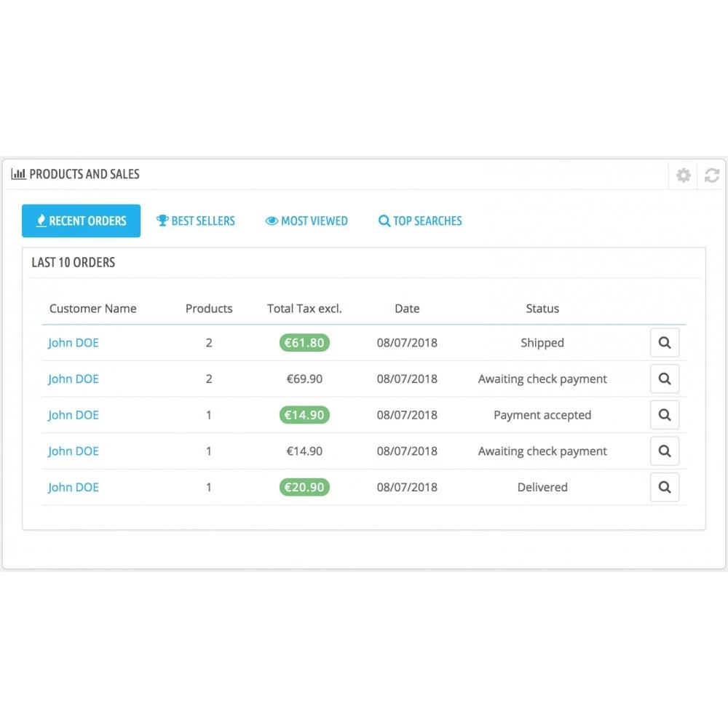728x728 pixels.
Task: Open John DOE on the Shipped order
Action: (74, 343)
